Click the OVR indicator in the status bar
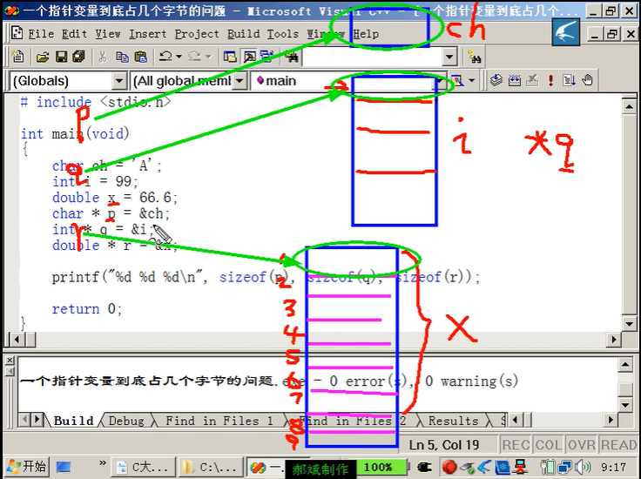Screen dimensions: 641x479 tap(581, 445)
